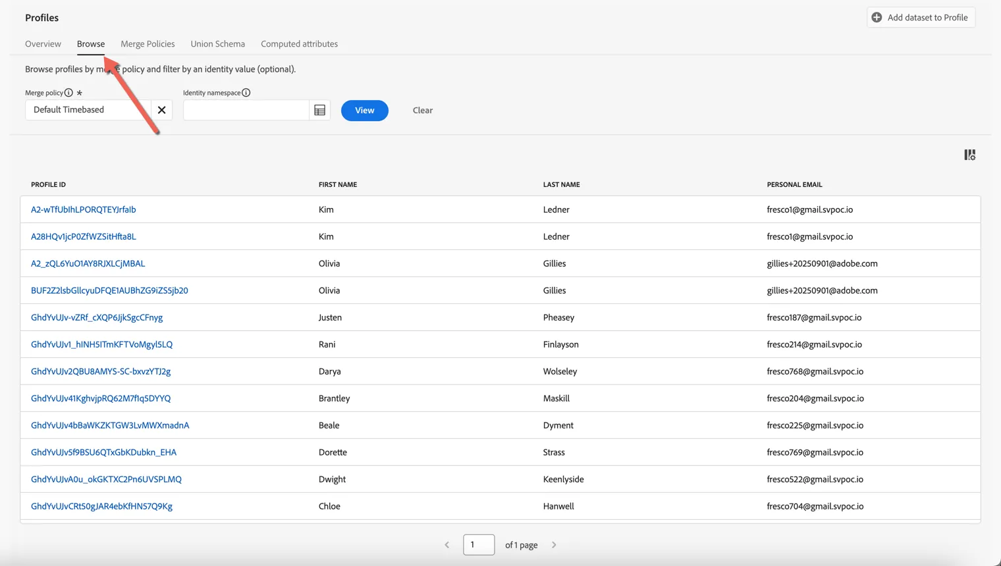Open the table column settings icon

[969, 155]
